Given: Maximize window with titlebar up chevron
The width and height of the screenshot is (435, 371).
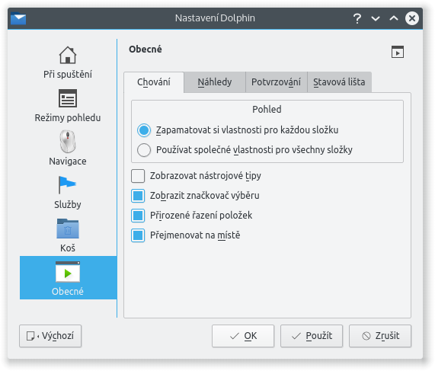Looking at the screenshot, I should pyautogui.click(x=394, y=18).
